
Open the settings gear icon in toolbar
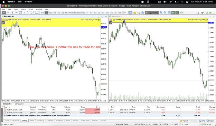[143, 13]
